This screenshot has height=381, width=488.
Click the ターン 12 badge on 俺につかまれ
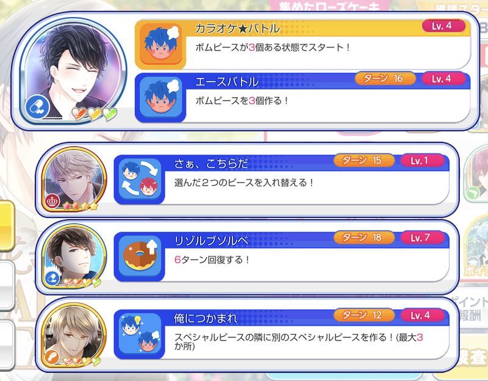pos(364,315)
